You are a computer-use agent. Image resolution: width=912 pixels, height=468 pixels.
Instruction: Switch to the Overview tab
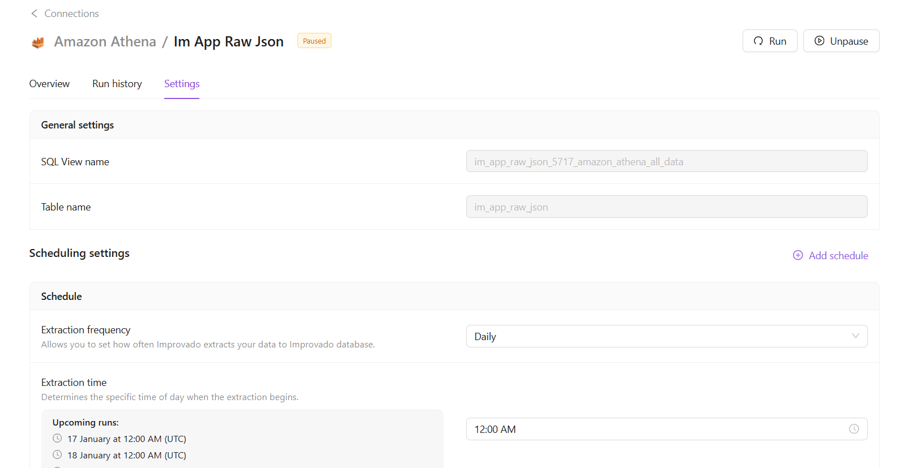[49, 84]
